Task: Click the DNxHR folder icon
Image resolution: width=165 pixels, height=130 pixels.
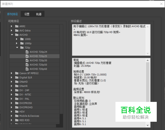Action: [x=17, y=86]
